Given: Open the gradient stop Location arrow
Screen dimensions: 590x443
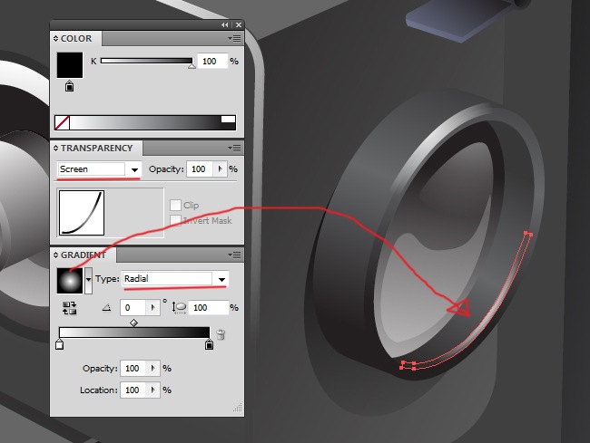Looking at the screenshot, I should [152, 390].
